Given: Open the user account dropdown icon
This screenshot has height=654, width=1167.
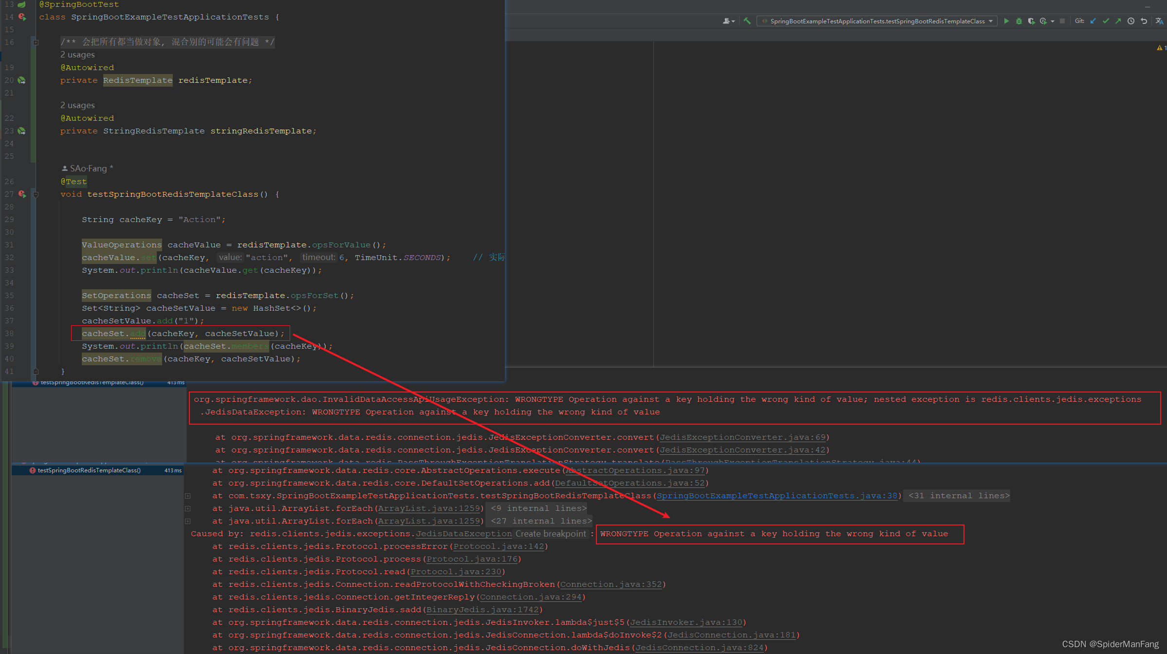Looking at the screenshot, I should [728, 21].
